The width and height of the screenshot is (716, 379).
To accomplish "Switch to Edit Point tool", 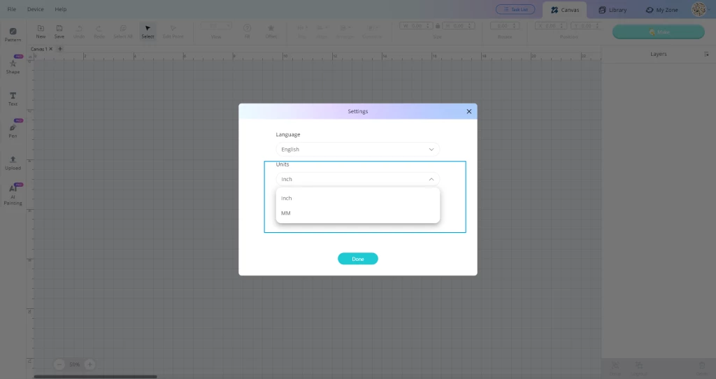I will pyautogui.click(x=173, y=31).
